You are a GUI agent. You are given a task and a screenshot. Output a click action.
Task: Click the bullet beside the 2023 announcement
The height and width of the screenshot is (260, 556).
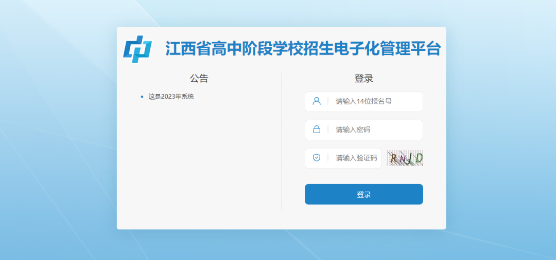(142, 97)
